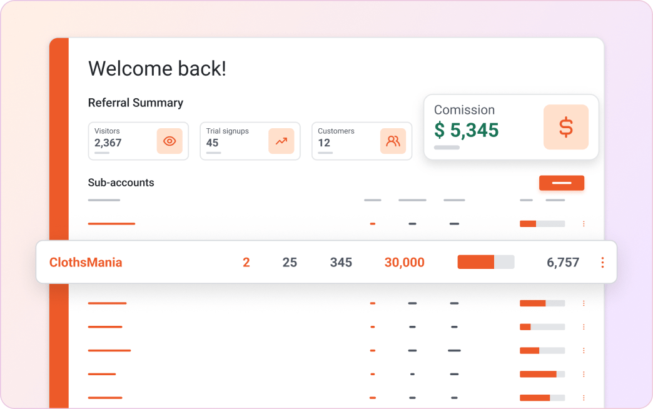Screen dimensions: 653x409
Task: Click the dollar sign icon in Comission card
Action: click(x=565, y=127)
